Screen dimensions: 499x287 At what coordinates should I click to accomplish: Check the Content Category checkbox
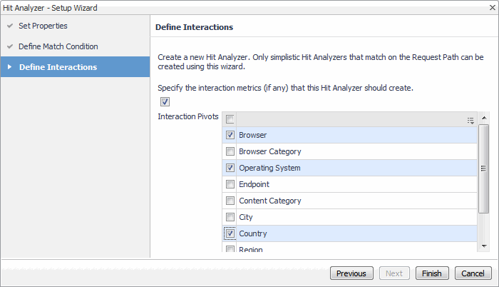(x=230, y=201)
